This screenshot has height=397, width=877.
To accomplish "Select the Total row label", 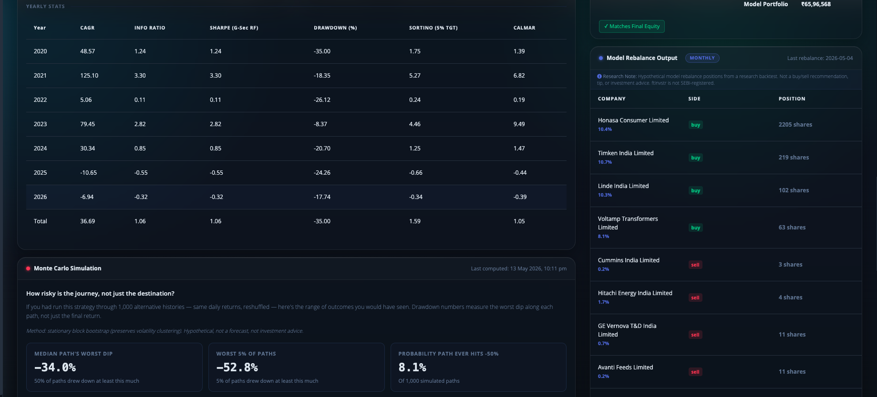I will (41, 221).
